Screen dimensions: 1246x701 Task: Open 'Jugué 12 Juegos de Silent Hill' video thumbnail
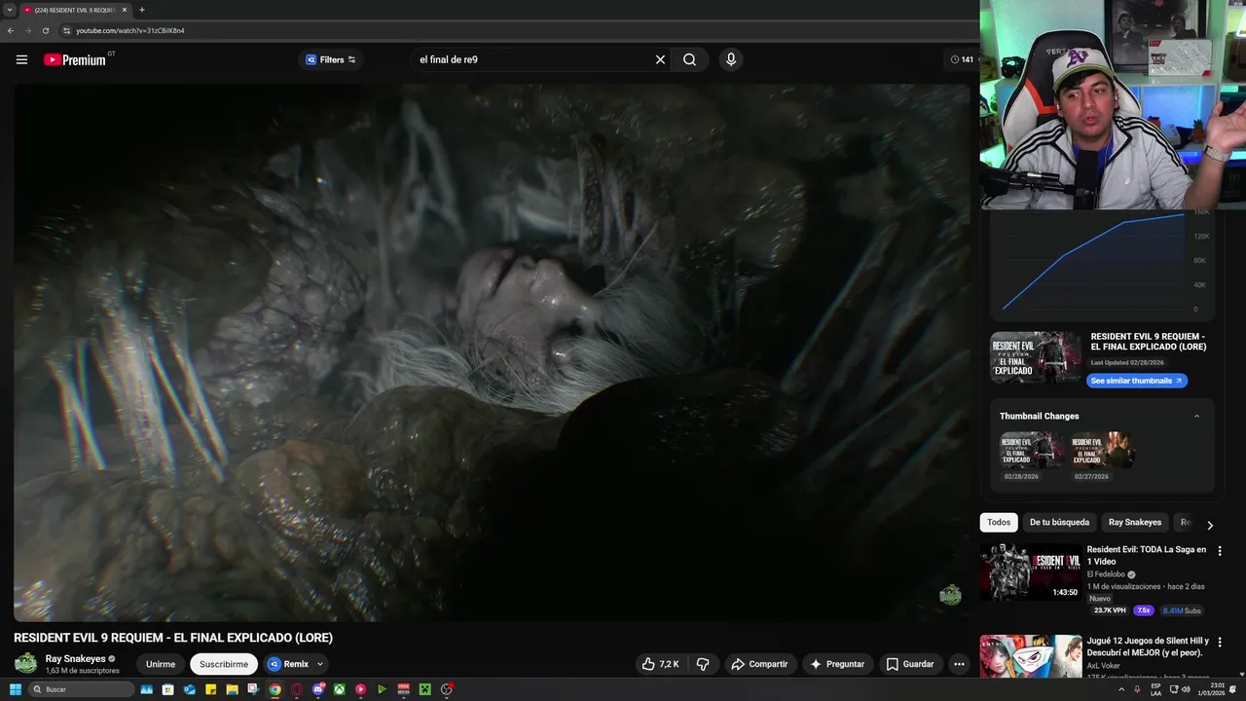click(x=1031, y=656)
